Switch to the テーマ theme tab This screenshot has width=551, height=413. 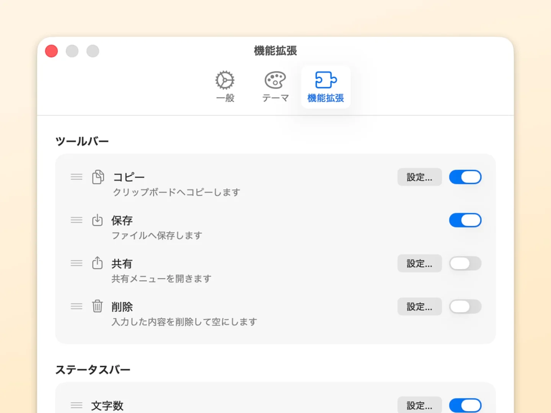(275, 87)
